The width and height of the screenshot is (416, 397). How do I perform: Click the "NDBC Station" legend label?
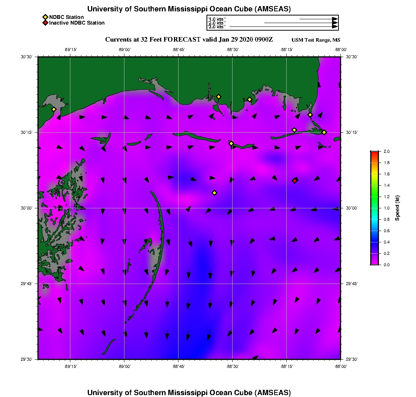(67, 17)
